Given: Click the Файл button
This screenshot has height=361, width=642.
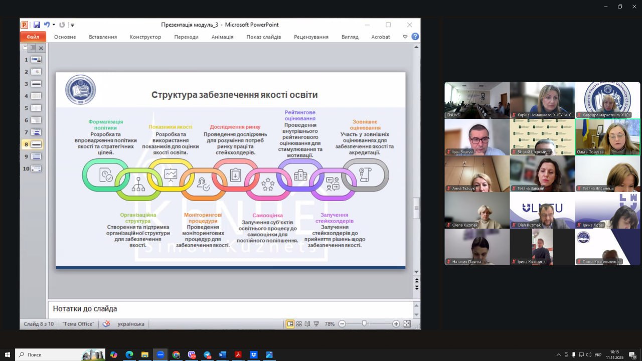Looking at the screenshot, I should point(33,37).
